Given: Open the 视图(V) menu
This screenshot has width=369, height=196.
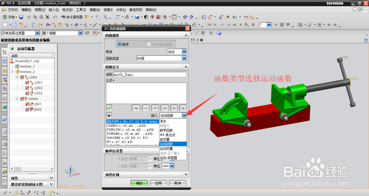Looking at the screenshot, I should (40, 10).
